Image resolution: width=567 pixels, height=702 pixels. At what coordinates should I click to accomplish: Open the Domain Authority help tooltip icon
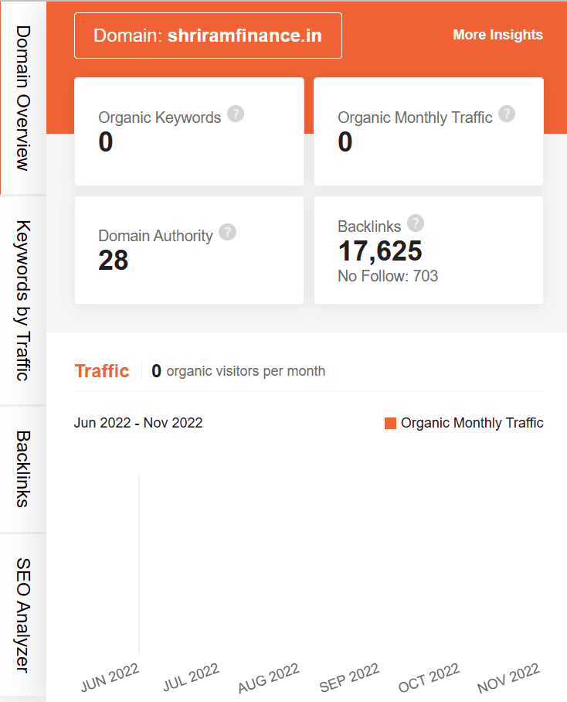(x=227, y=232)
